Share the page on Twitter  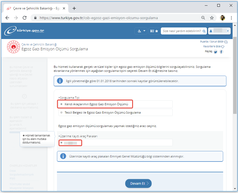coord(216,52)
